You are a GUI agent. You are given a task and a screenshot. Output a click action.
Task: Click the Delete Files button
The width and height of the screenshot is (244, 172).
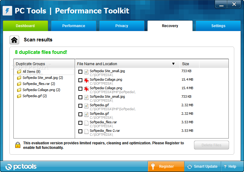pos(211,145)
